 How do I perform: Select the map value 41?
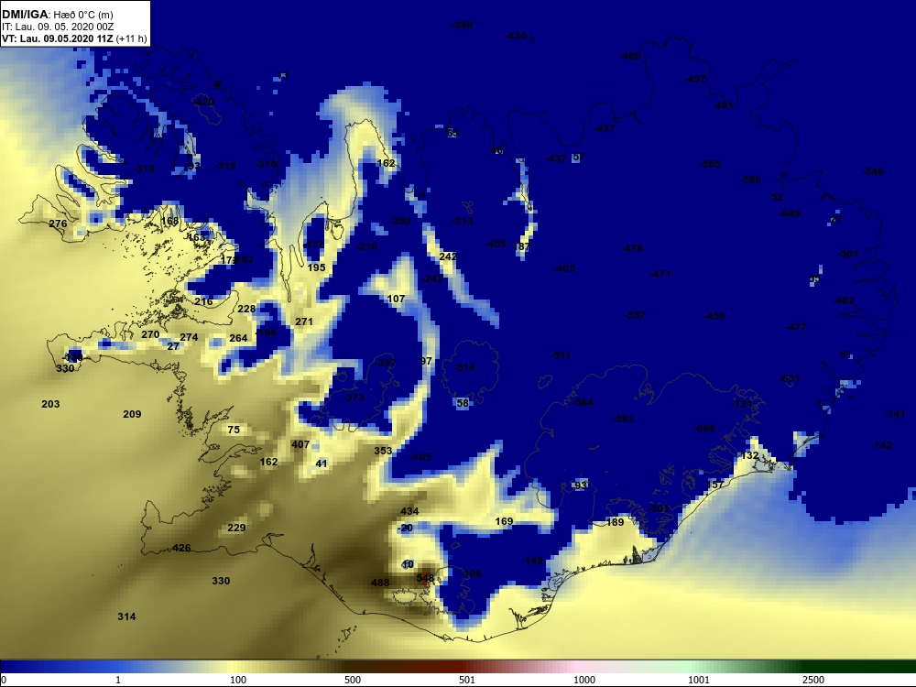(x=322, y=463)
